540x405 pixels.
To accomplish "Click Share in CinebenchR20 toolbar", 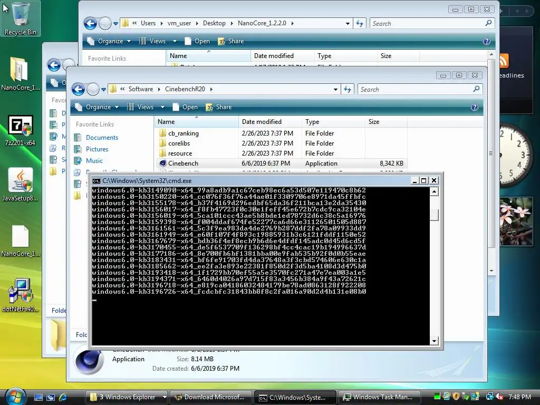I will click(219, 107).
